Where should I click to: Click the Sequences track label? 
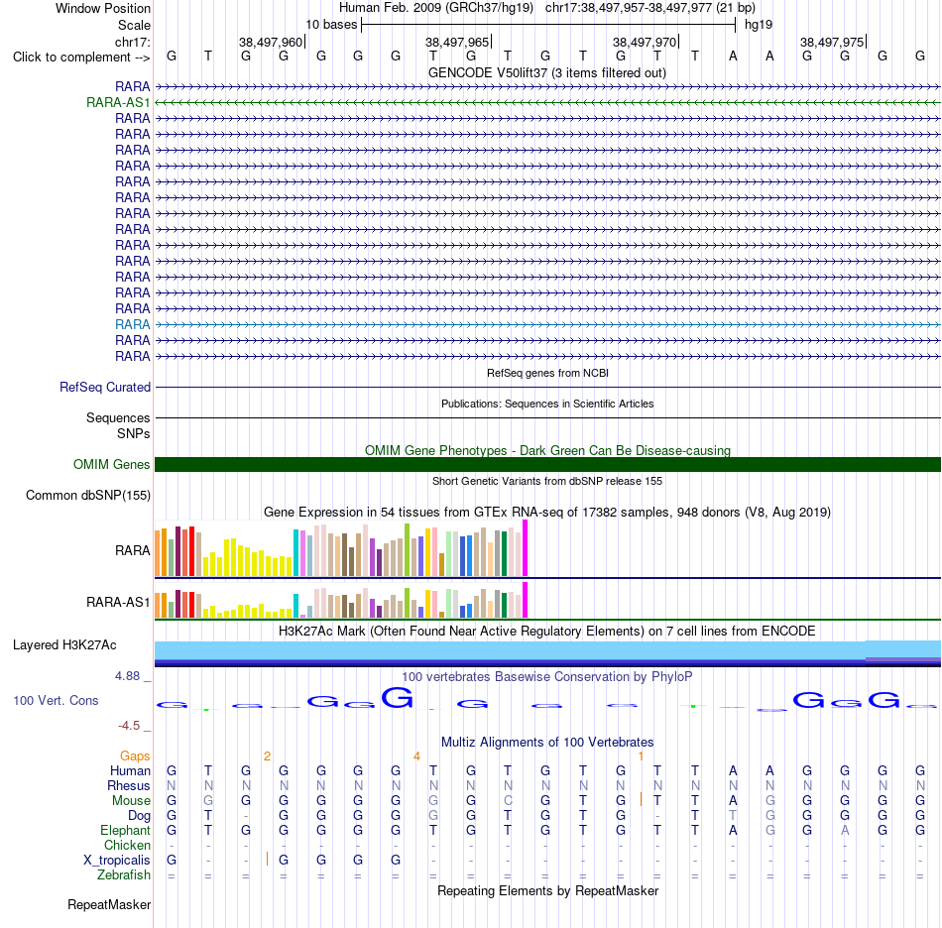click(x=118, y=417)
